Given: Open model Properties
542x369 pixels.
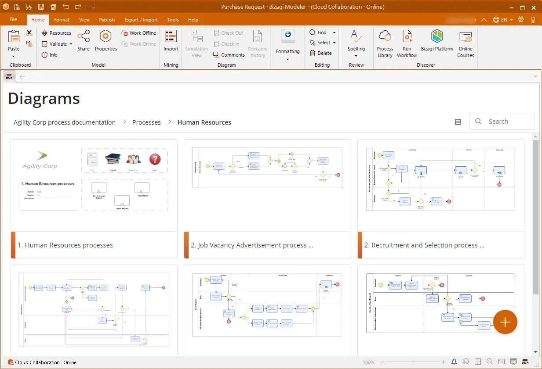Looking at the screenshot, I should pyautogui.click(x=106, y=40).
